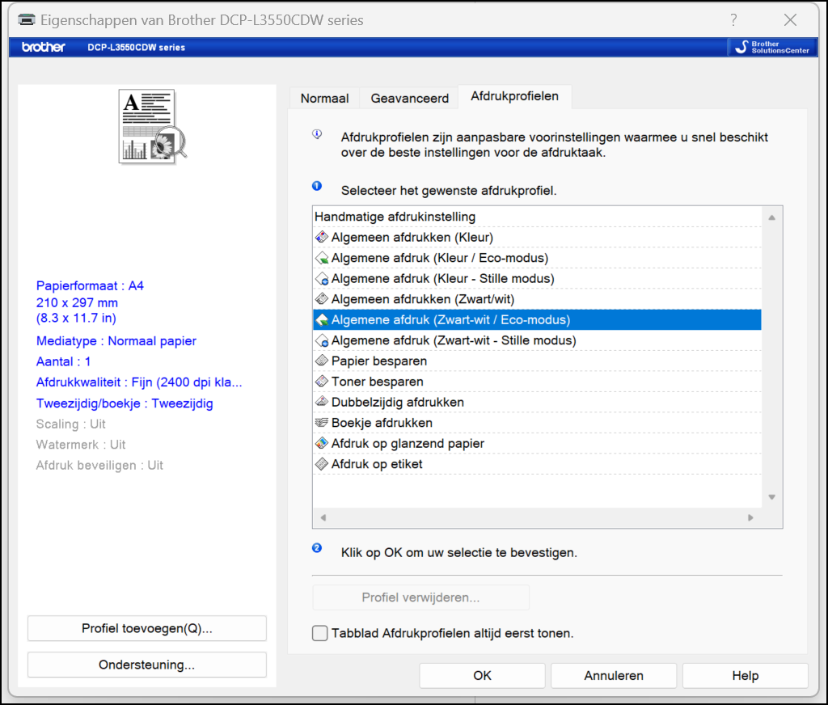Screen dimensions: 828x705
Task: Click the Dubbelzijdig afdrukken icon
Action: pyautogui.click(x=322, y=402)
